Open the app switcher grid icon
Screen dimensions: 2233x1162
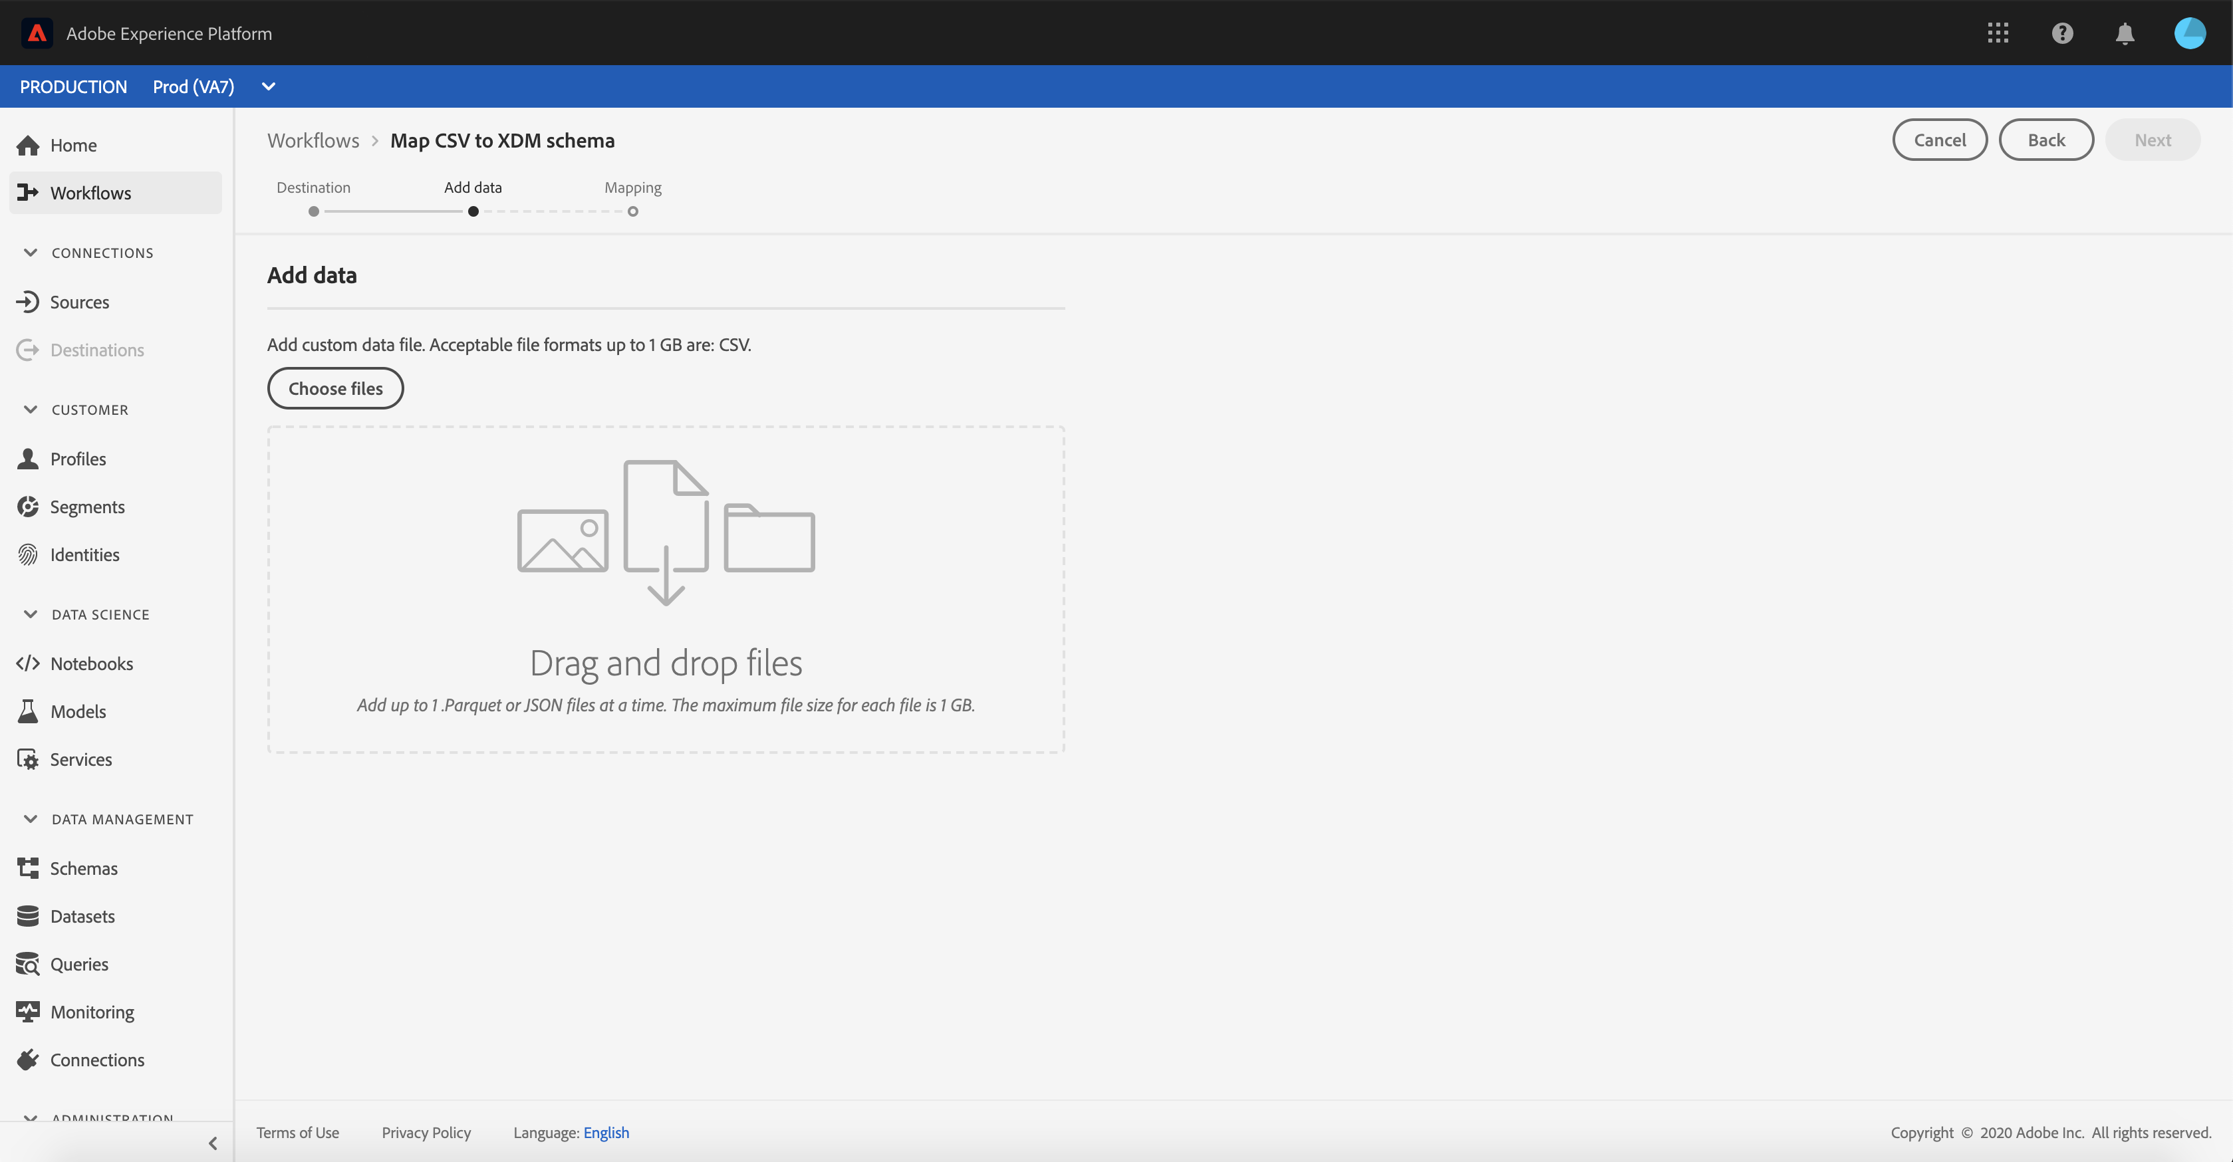1998,33
